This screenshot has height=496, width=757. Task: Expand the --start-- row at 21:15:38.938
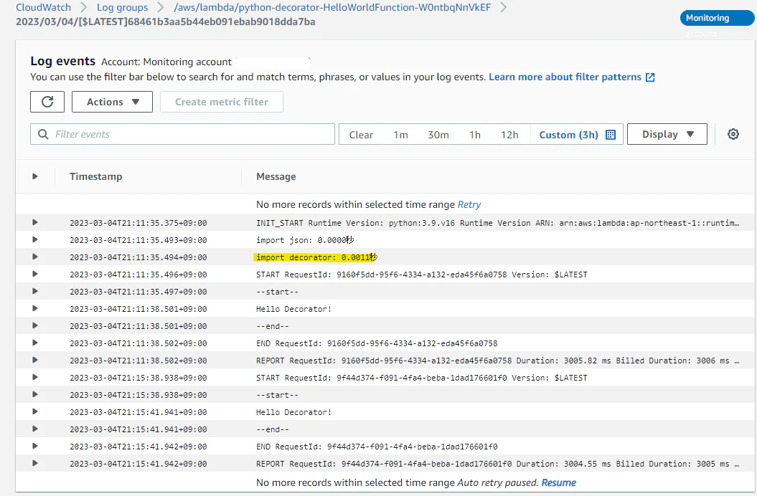coord(34,395)
